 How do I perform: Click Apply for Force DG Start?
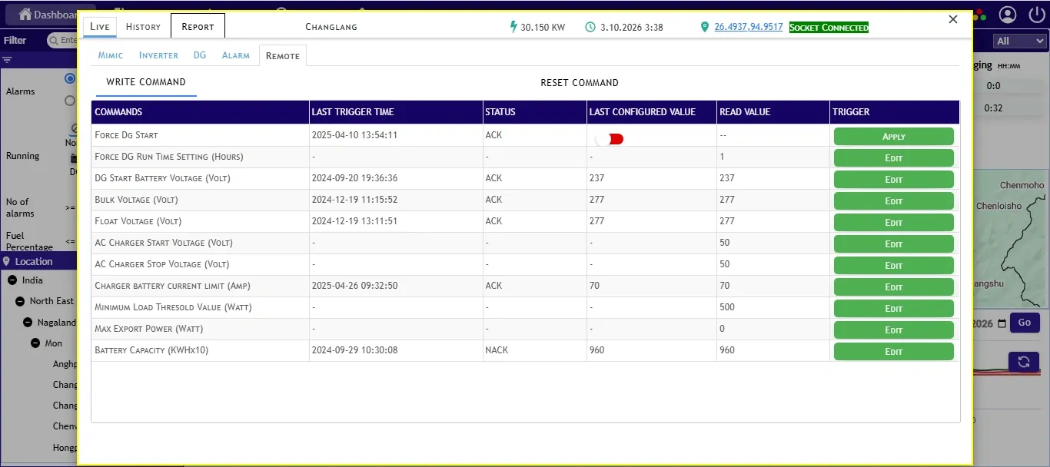click(x=893, y=136)
